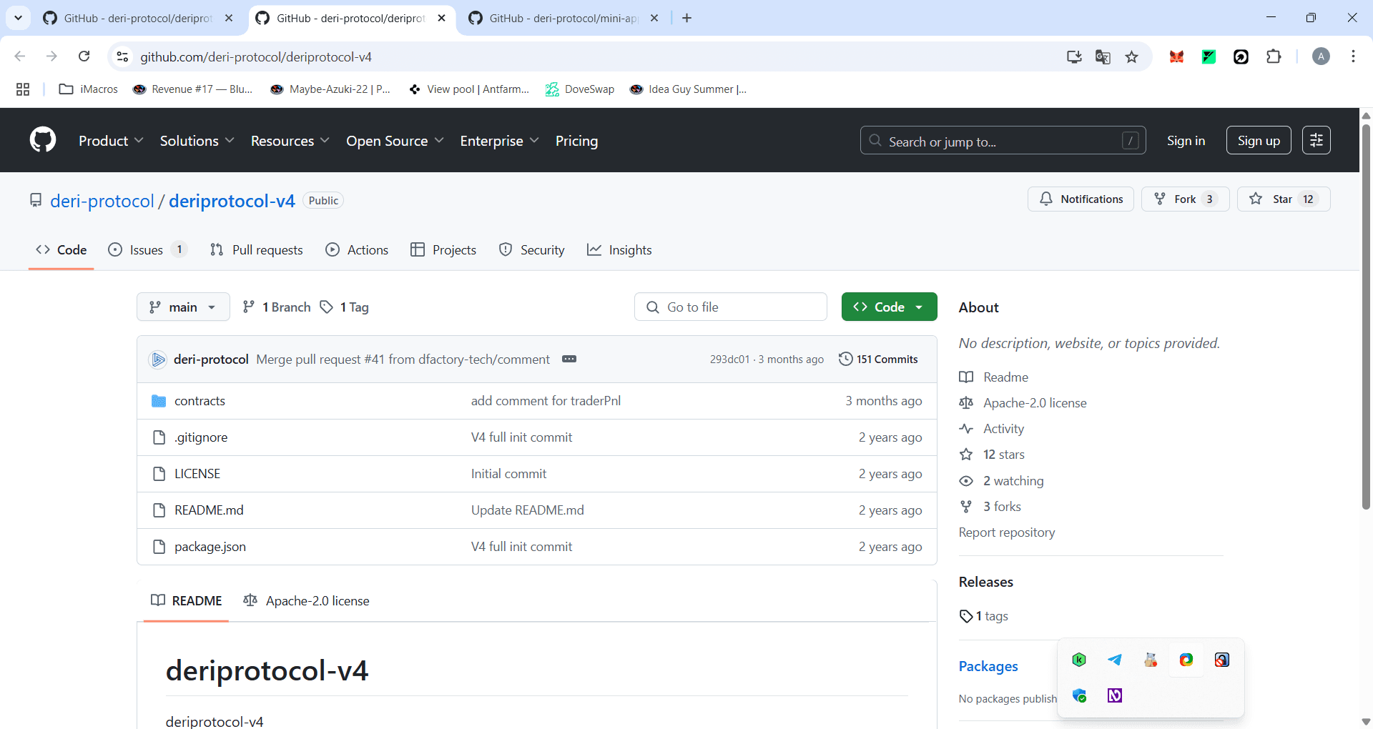Open the MetaMask fox extension
This screenshot has width=1373, height=729.
(1176, 56)
